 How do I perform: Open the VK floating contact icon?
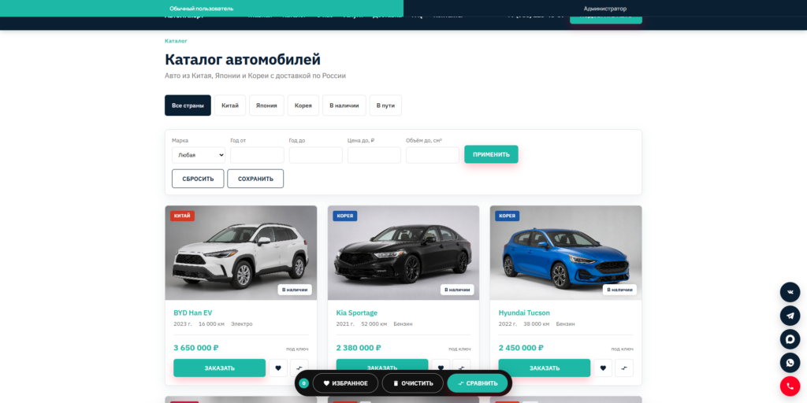790,293
